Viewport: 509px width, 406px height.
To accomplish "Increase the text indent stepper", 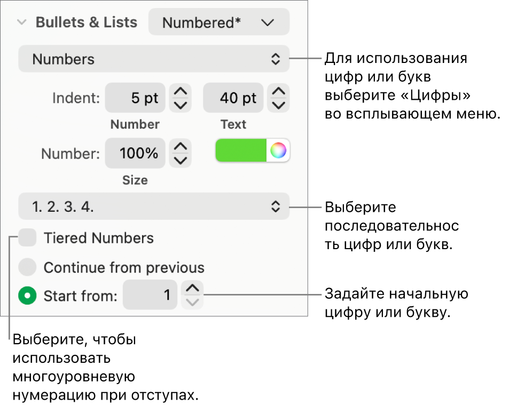I will tap(278, 92).
